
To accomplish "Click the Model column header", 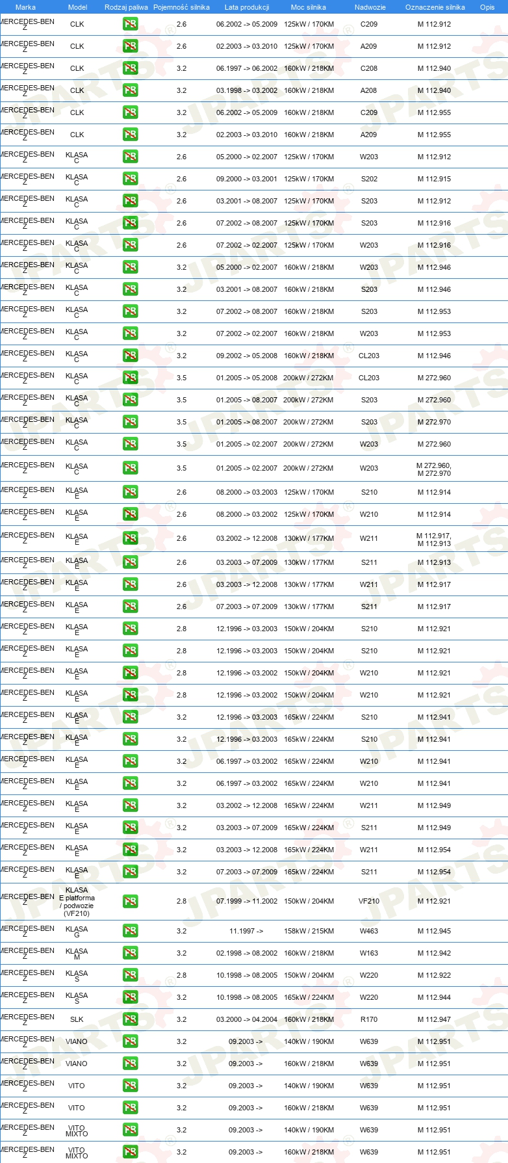I will [77, 7].
